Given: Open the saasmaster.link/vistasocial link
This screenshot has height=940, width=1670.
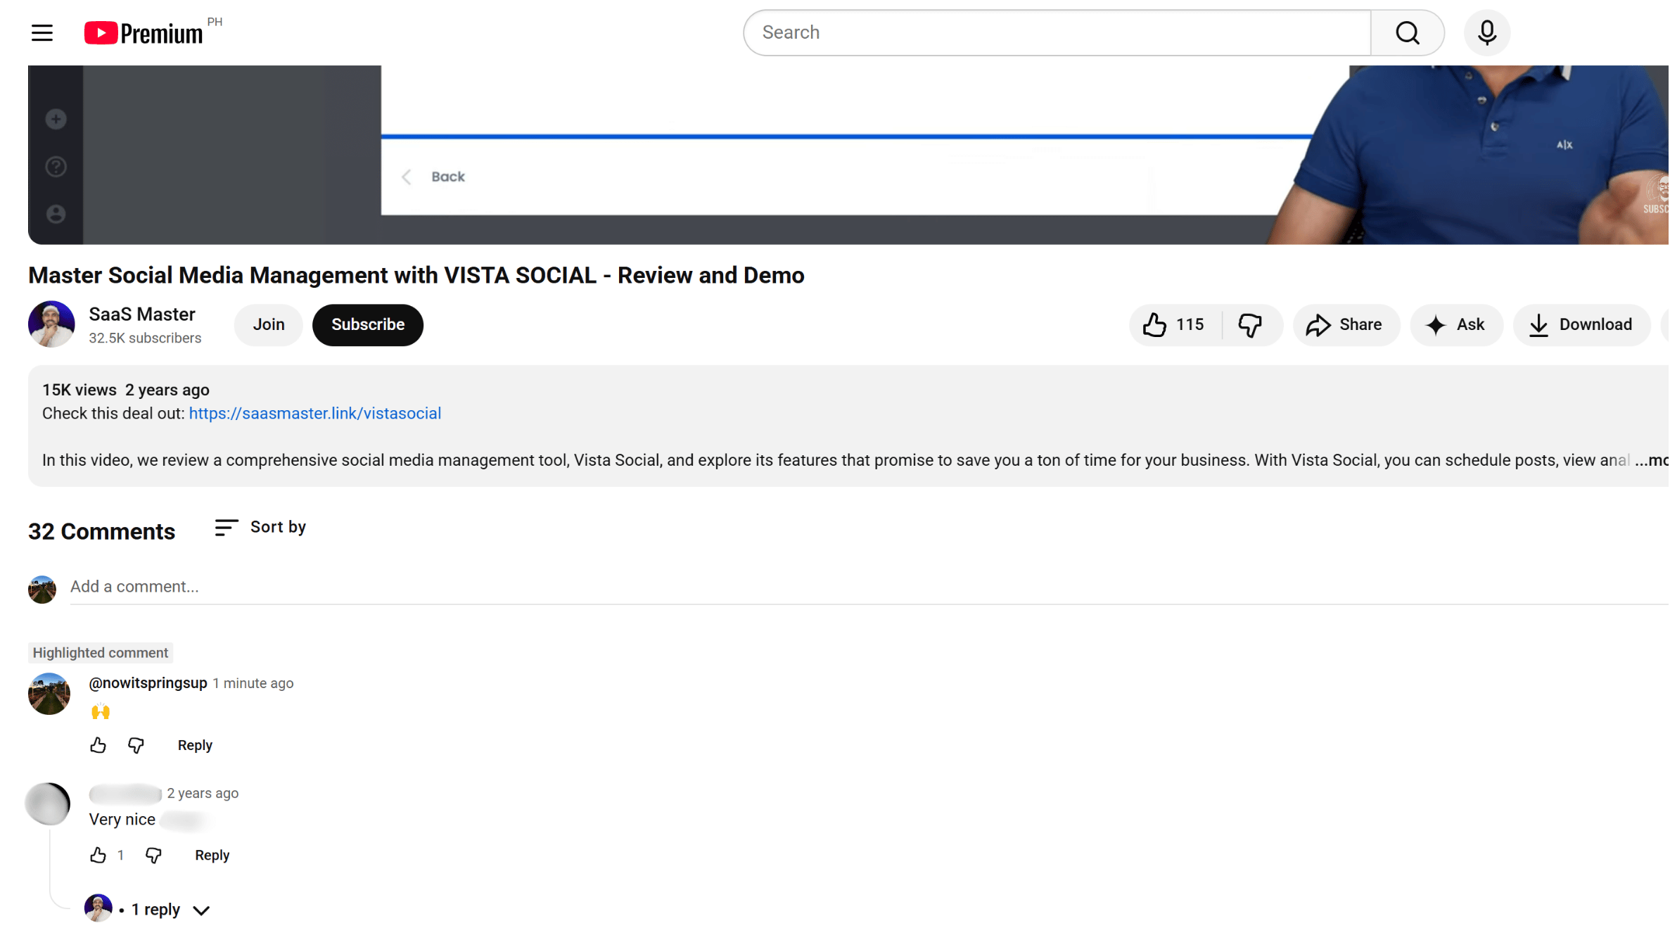Looking at the screenshot, I should click(314, 414).
